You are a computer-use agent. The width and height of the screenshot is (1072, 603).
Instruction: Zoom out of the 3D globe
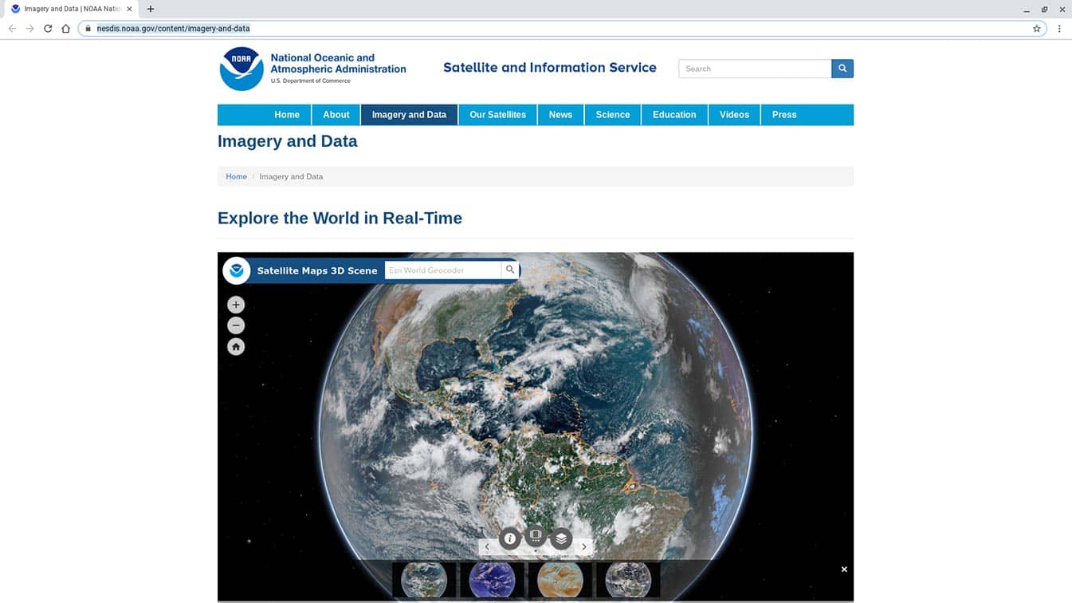coord(236,325)
